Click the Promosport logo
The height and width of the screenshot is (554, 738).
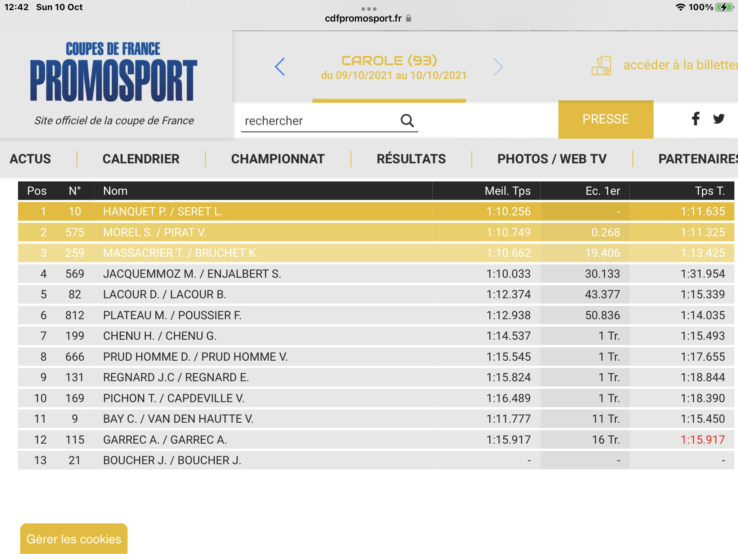[114, 71]
